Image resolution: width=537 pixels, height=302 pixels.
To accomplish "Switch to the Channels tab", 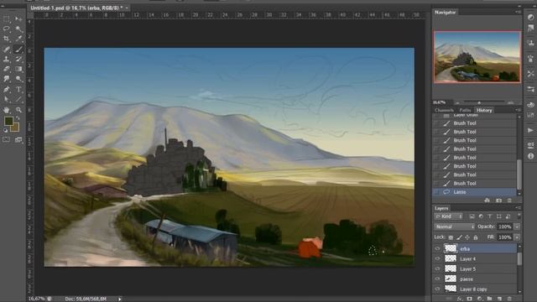I will (444, 110).
